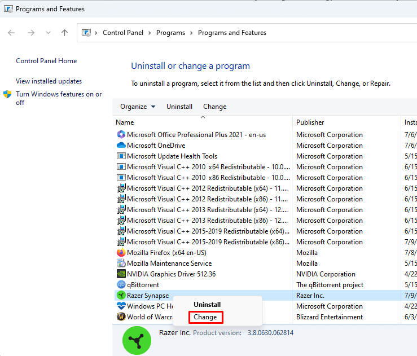
Task: Click the large Razer logo in details pane
Action: (x=137, y=341)
